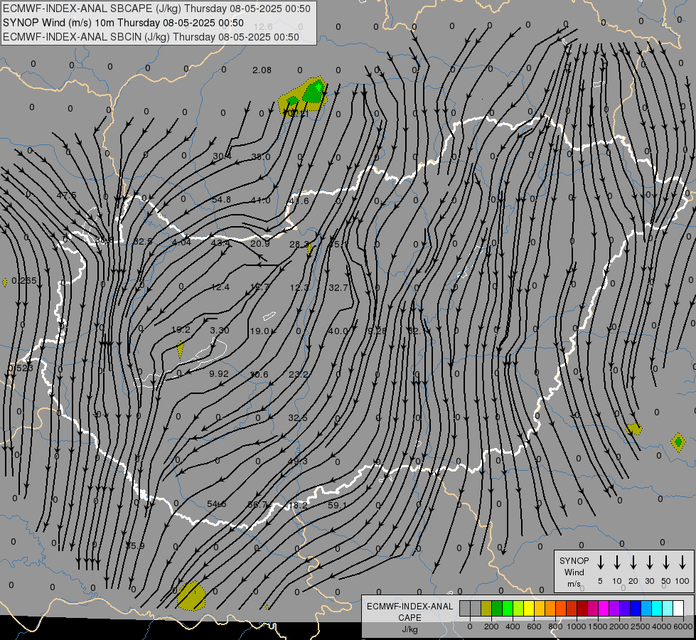
Task: Click the map value '9.92'
Action: pyautogui.click(x=219, y=374)
